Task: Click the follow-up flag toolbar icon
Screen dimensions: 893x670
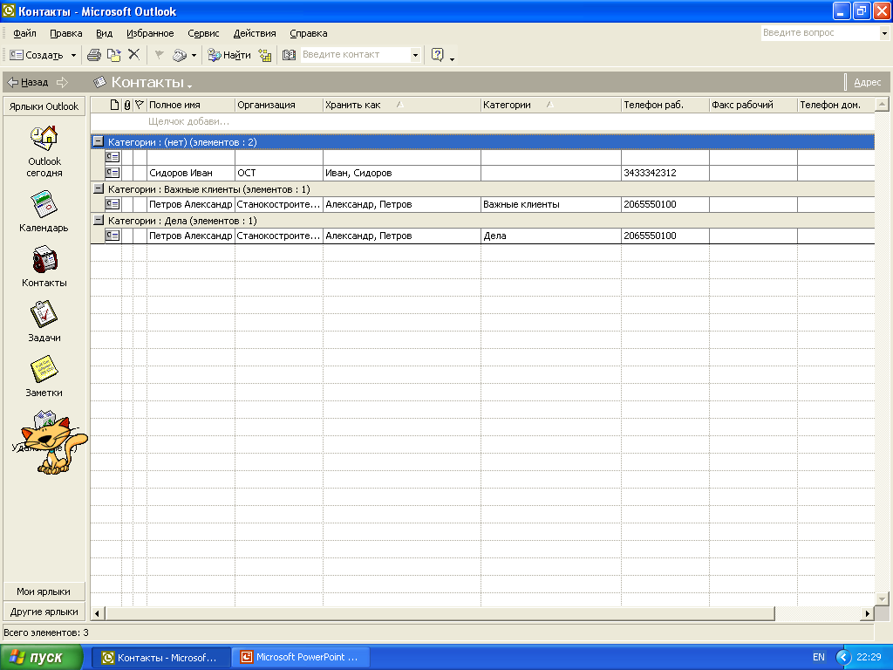Action: click(x=159, y=55)
